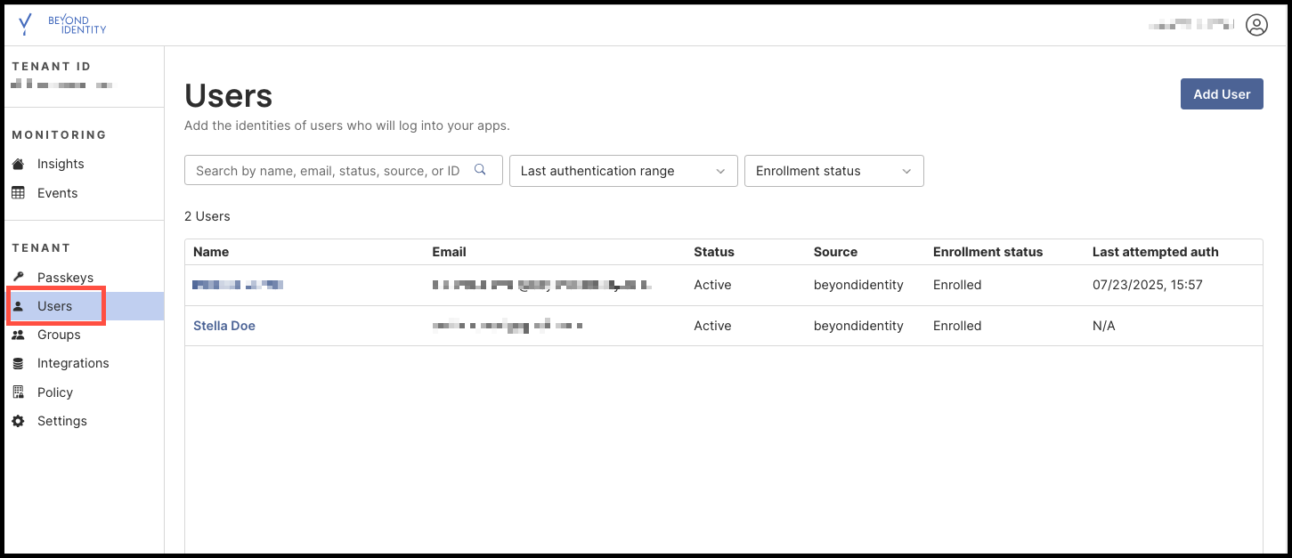
Task: Click the search magnifier icon
Action: pyautogui.click(x=481, y=170)
